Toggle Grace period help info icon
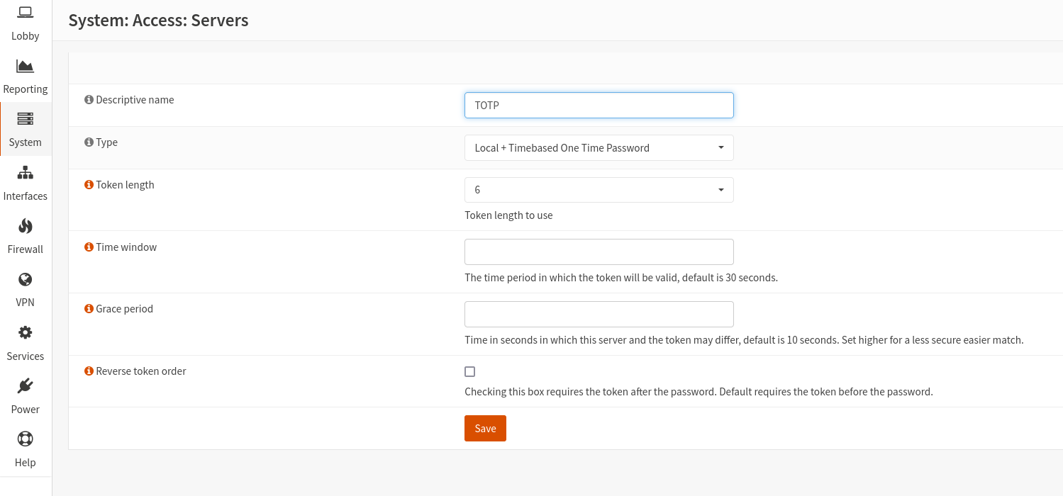 (x=89, y=309)
